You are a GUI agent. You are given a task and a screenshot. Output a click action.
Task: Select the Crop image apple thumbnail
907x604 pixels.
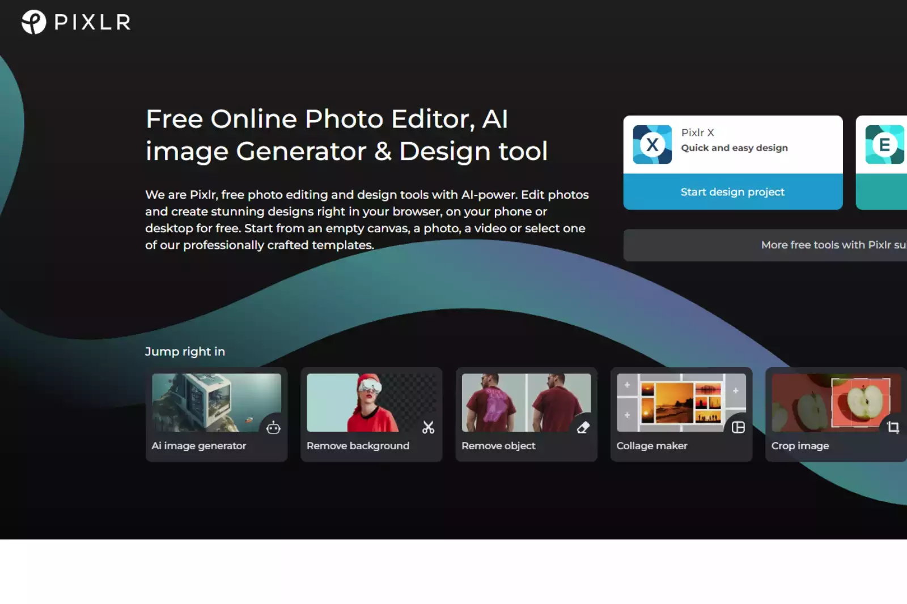coord(836,402)
